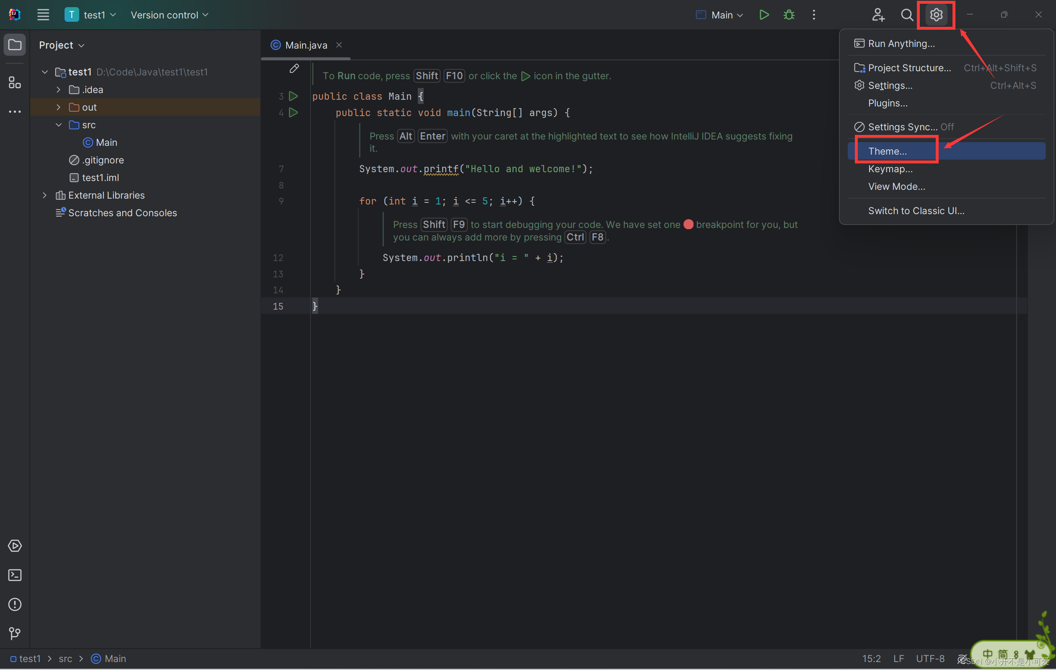1056x670 pixels.
Task: Open the Services run tool window icon
Action: point(15,546)
